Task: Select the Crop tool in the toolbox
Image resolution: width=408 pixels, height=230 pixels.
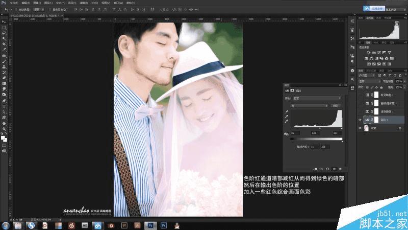Action: coord(4,44)
